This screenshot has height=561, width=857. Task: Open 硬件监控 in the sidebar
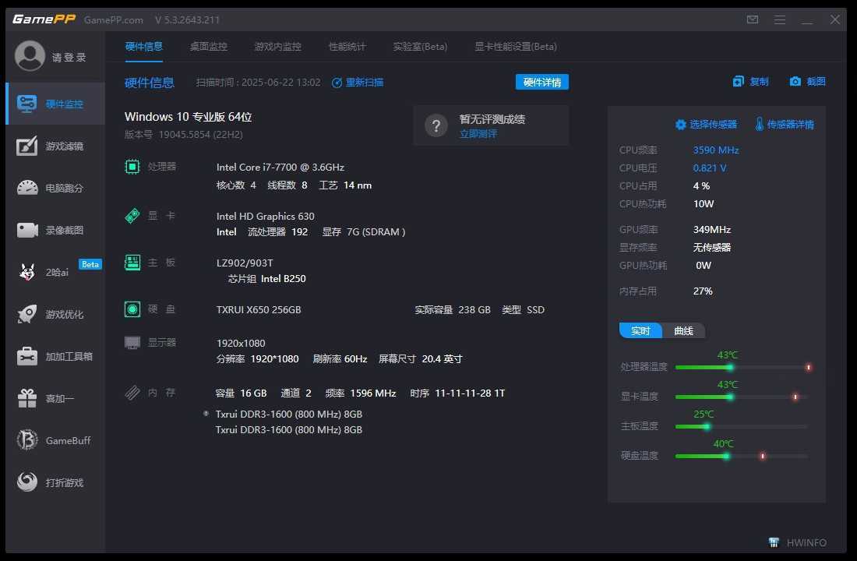tap(55, 104)
